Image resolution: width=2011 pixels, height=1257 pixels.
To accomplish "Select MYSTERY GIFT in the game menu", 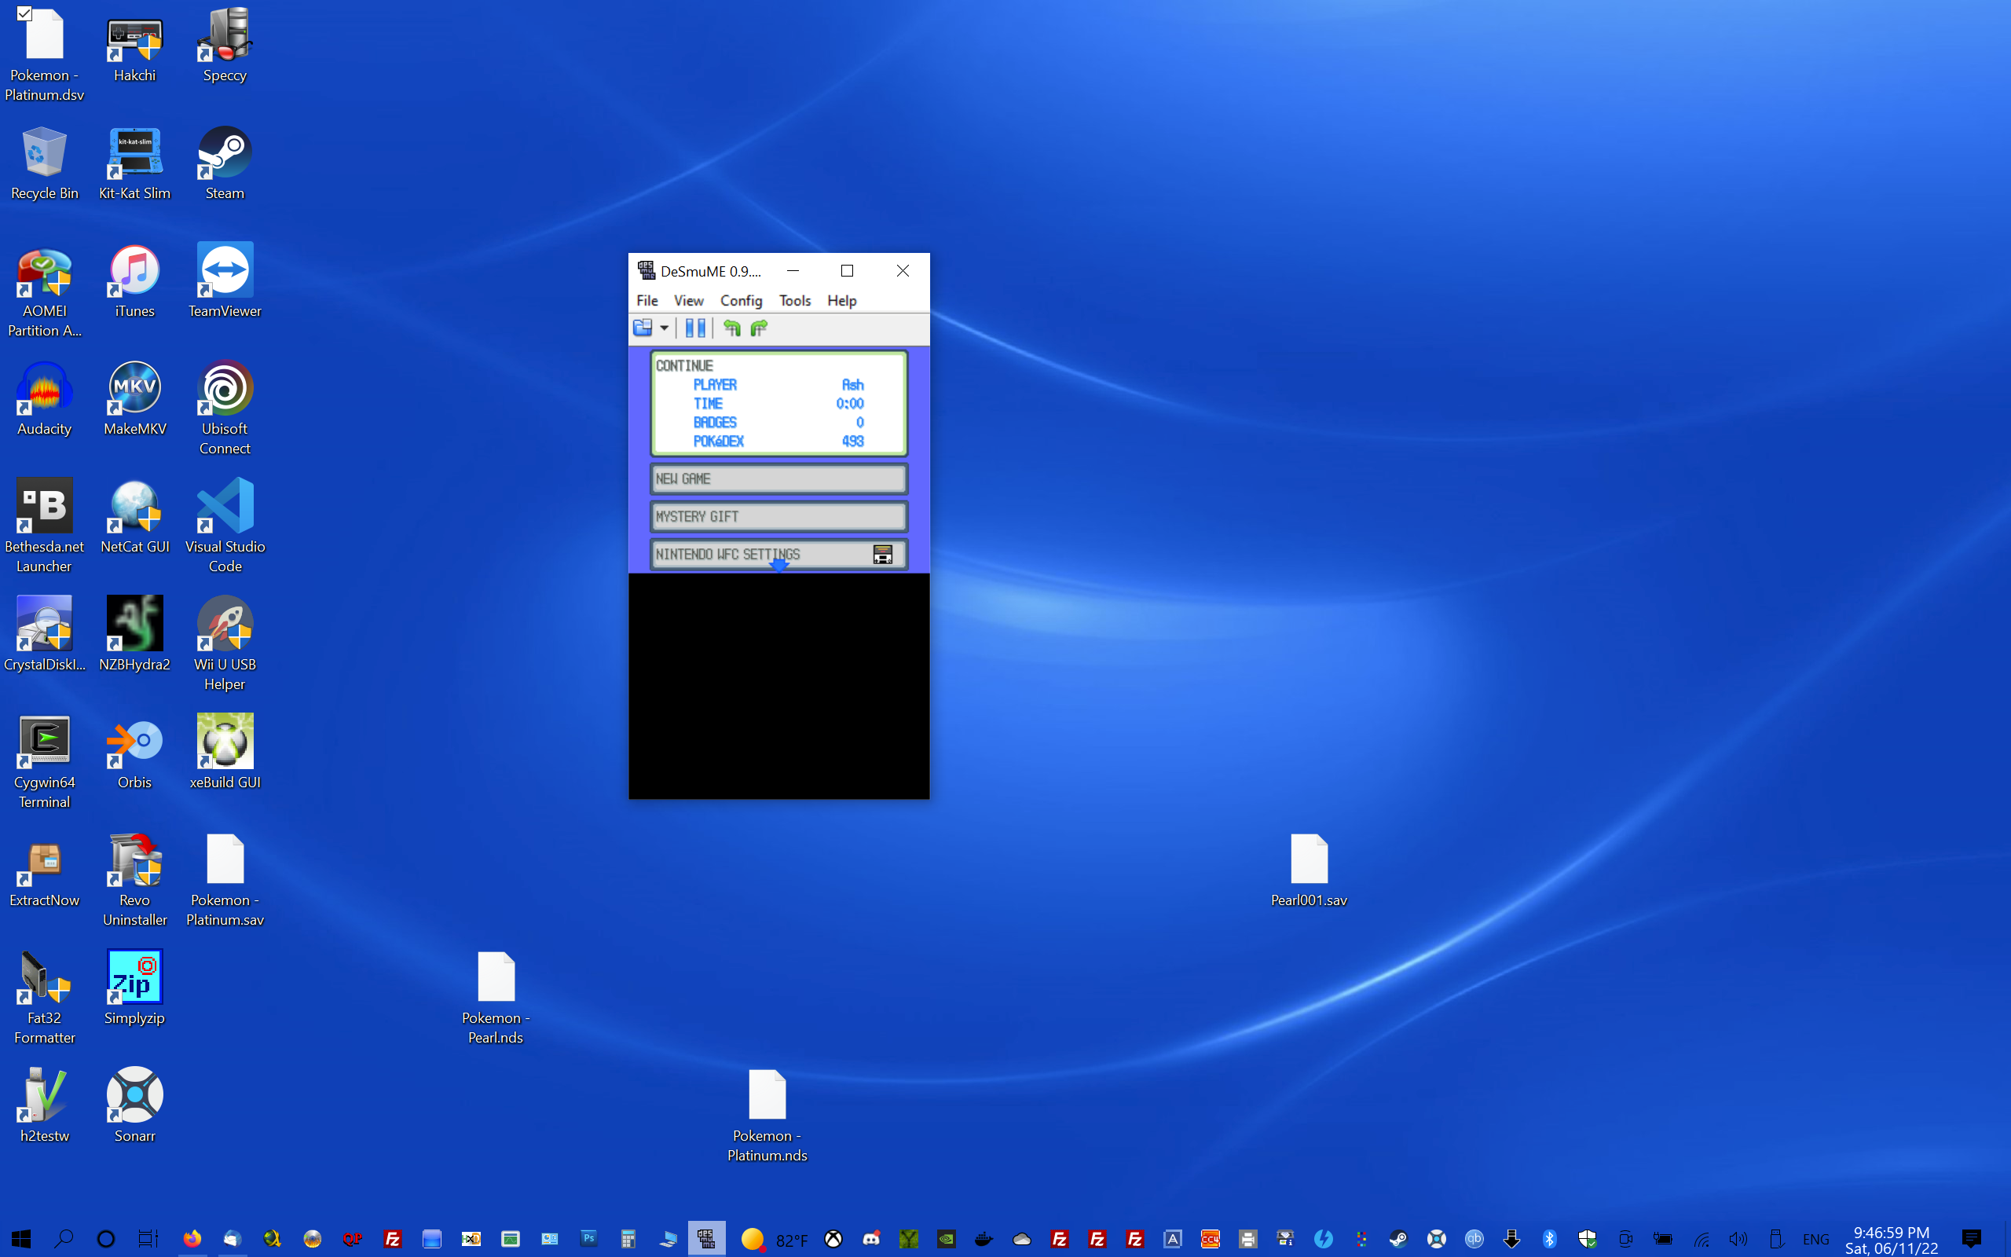I will pyautogui.click(x=778, y=516).
